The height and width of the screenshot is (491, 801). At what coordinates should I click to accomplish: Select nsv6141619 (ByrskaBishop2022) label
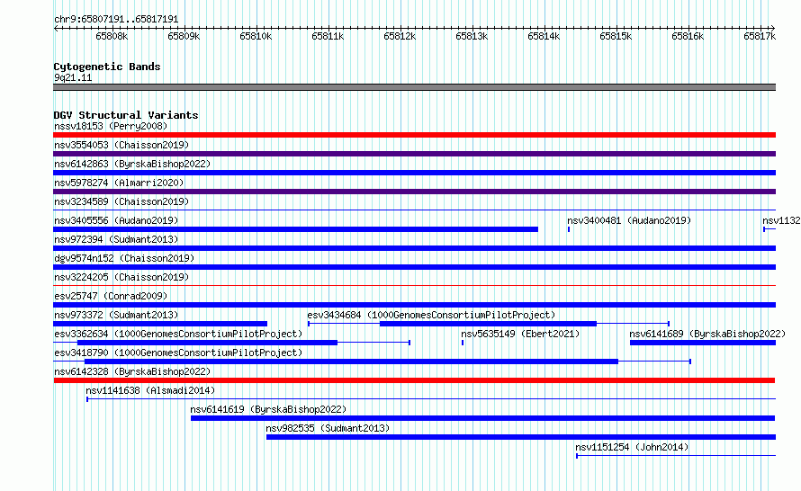click(268, 409)
